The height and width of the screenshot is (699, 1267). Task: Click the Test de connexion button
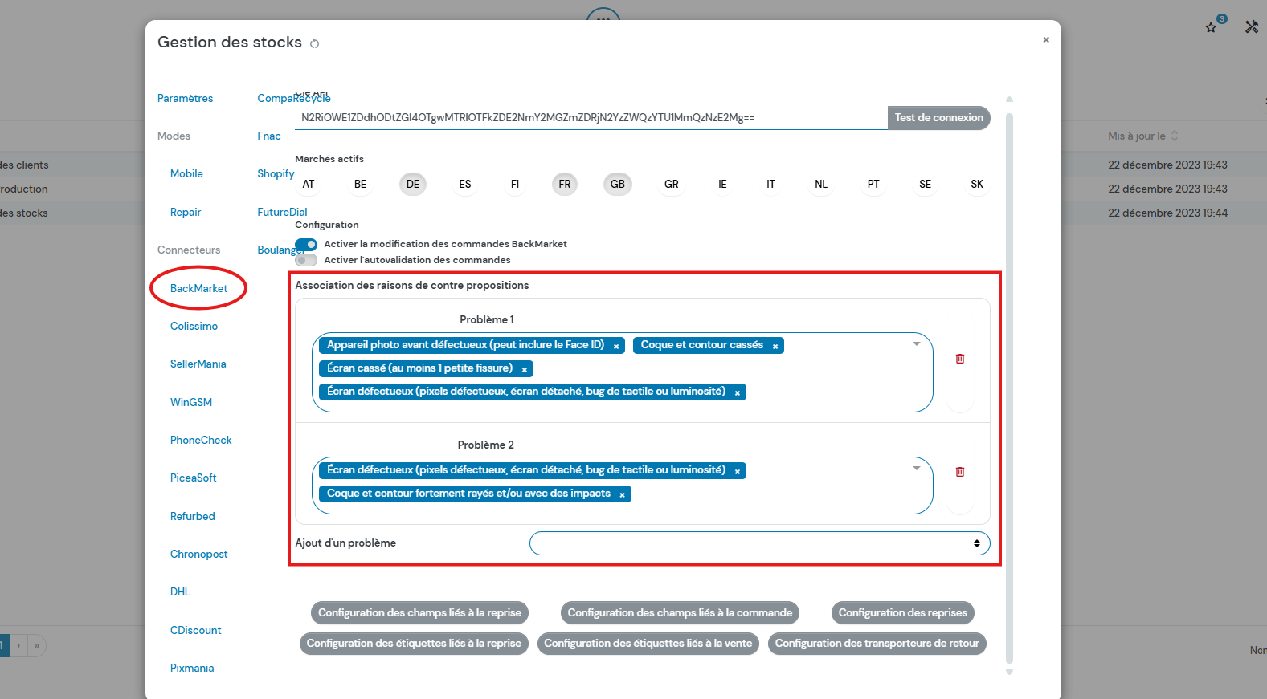[939, 117]
